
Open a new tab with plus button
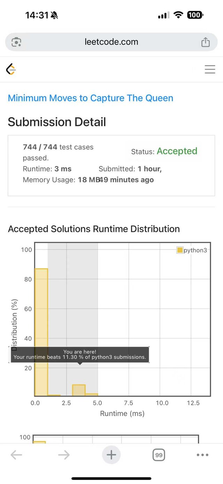coord(111,455)
